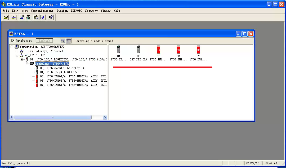Select the SST-PFB-CLX module icon in slot 00
The height and width of the screenshot is (168, 286).
[x=138, y=50]
